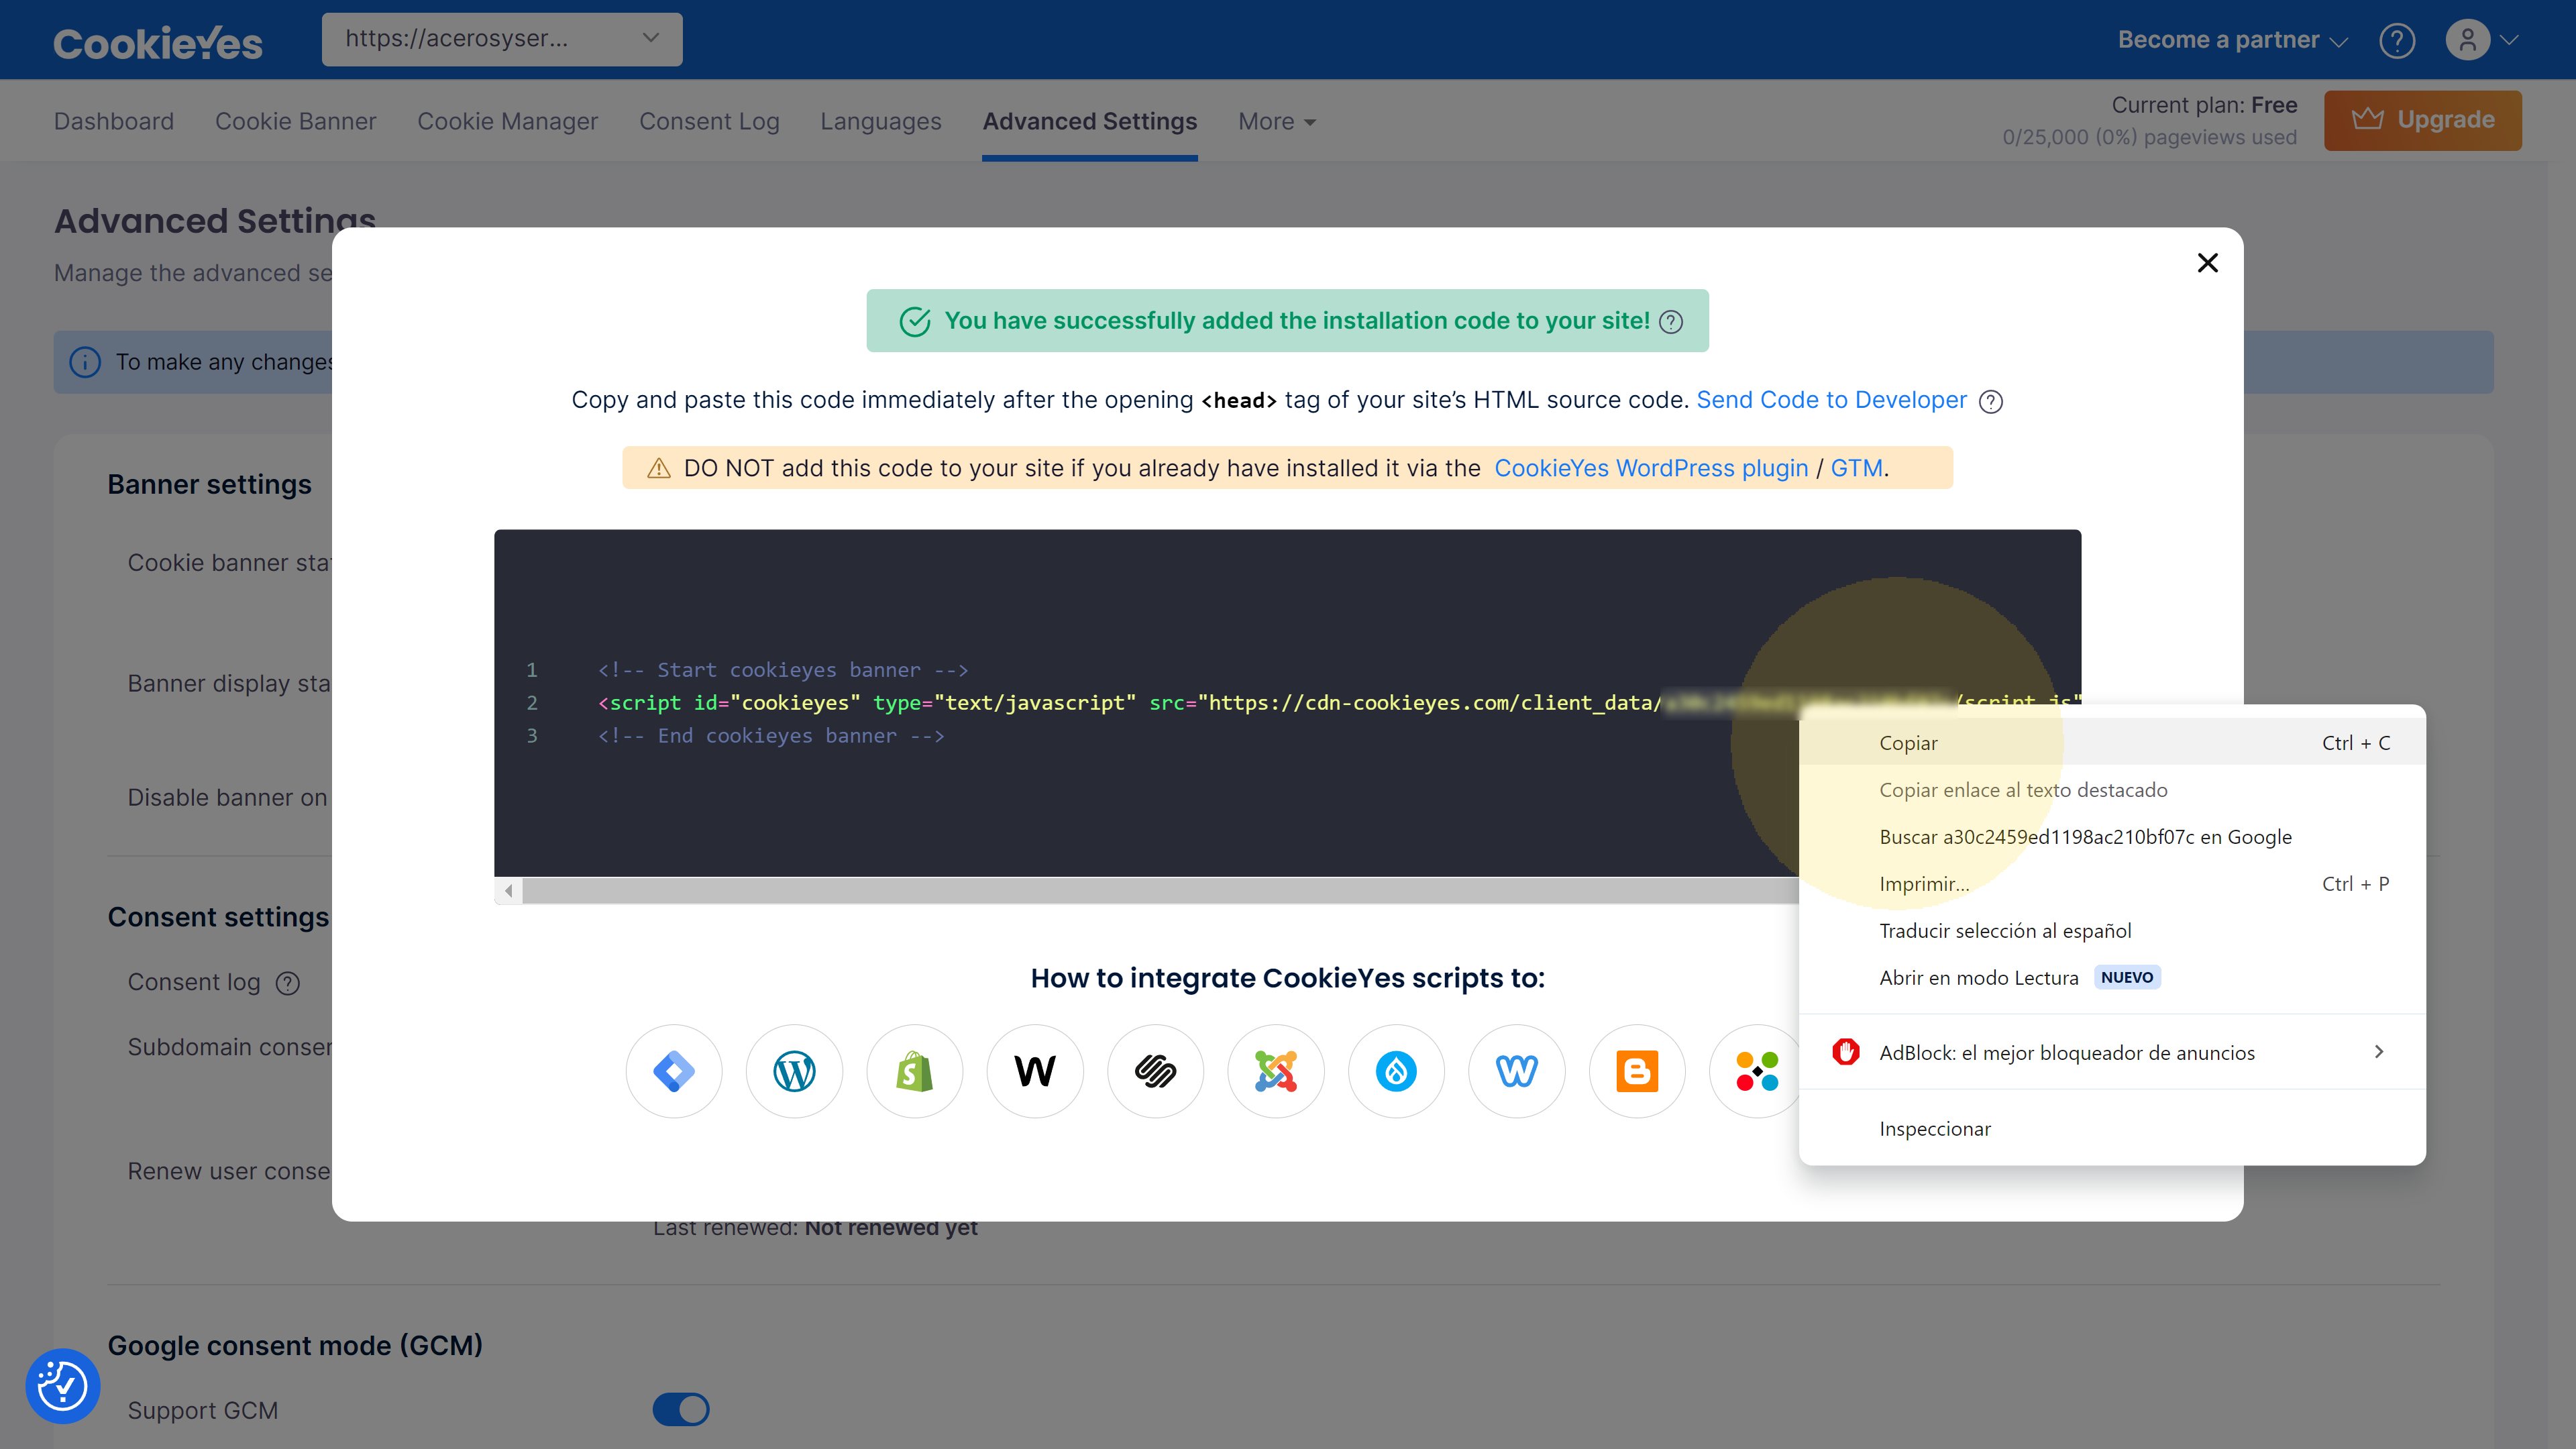The width and height of the screenshot is (2576, 1449).
Task: Open the Languages tab
Action: (x=881, y=121)
